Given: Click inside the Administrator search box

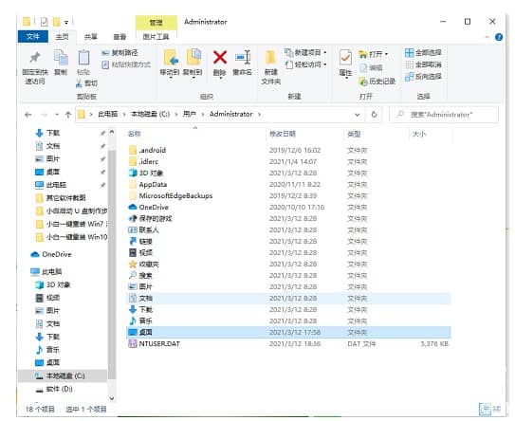Looking at the screenshot, I should [444, 115].
